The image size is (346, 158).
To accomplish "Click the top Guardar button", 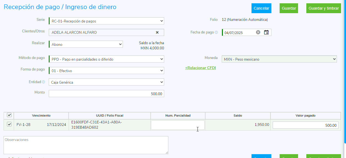I will click(289, 8).
